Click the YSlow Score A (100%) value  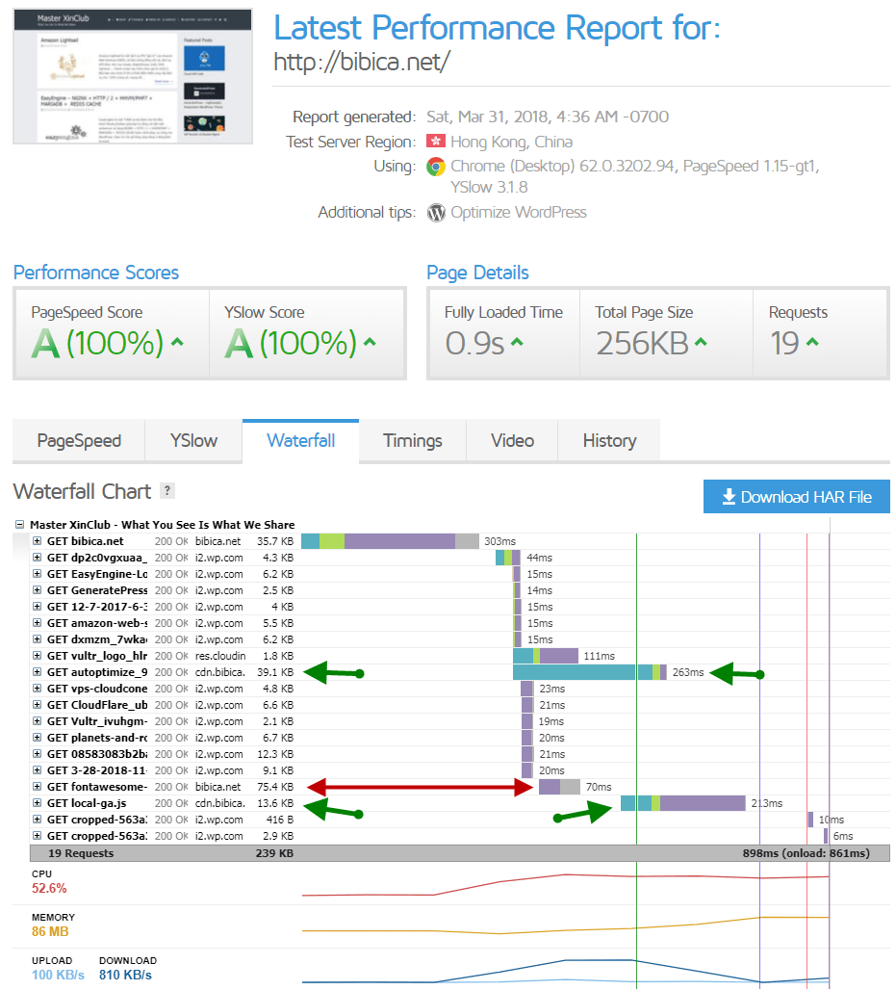(291, 344)
